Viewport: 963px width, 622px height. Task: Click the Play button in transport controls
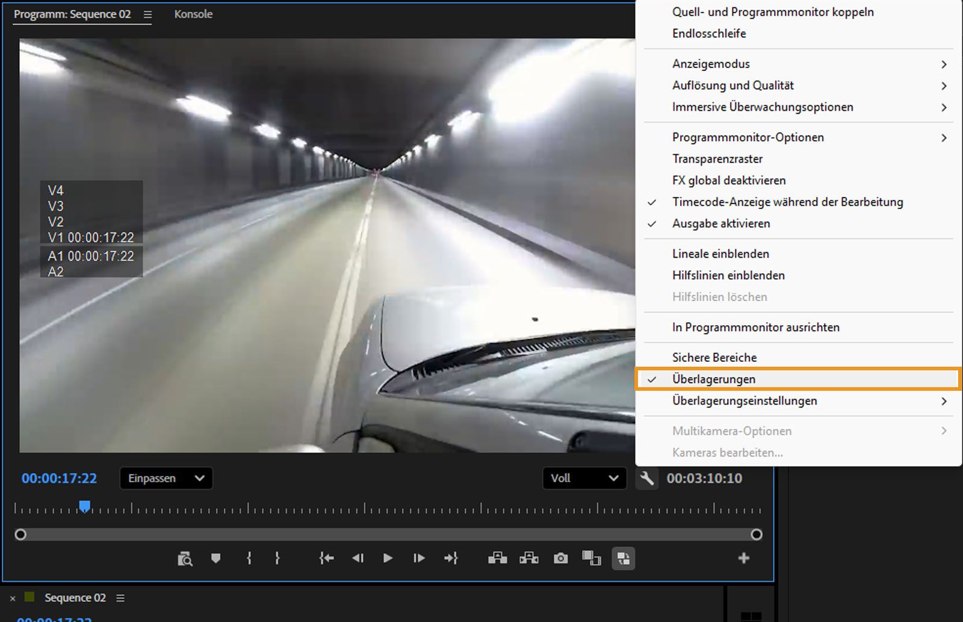(388, 558)
